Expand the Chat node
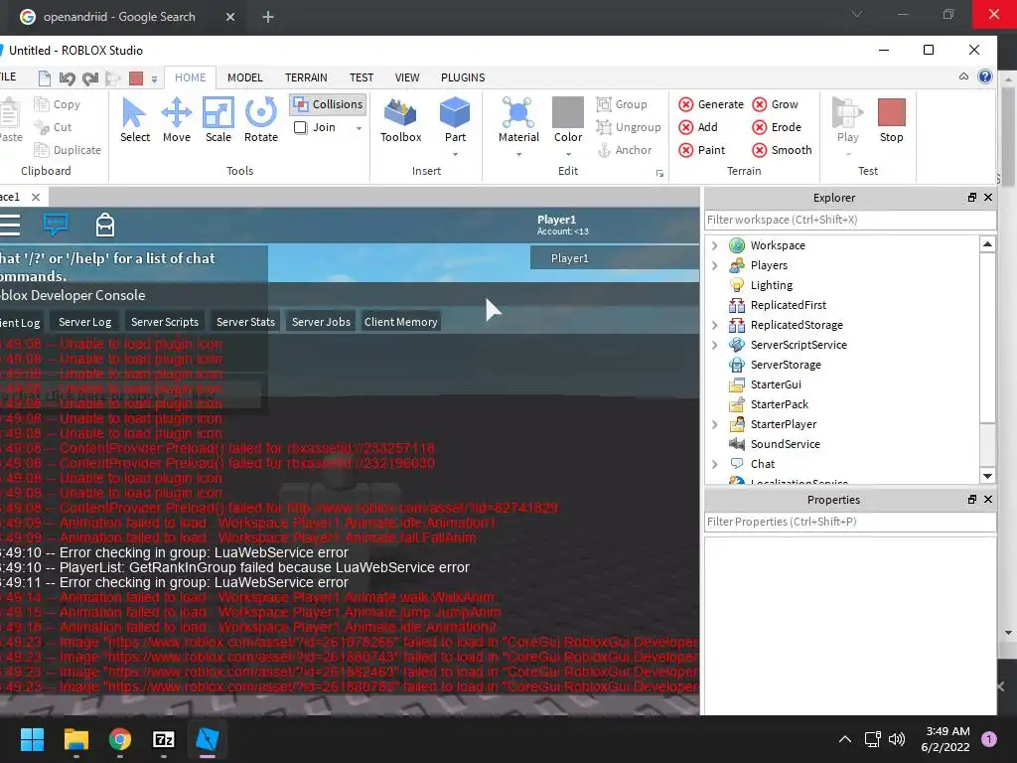Screen dimensions: 1017x763 [715, 464]
